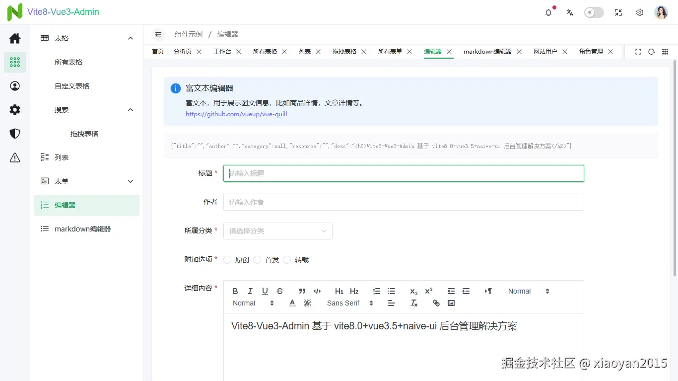Screen dimensions: 678x381
Task: Switch to the 工作台 tab
Action: 222,52
